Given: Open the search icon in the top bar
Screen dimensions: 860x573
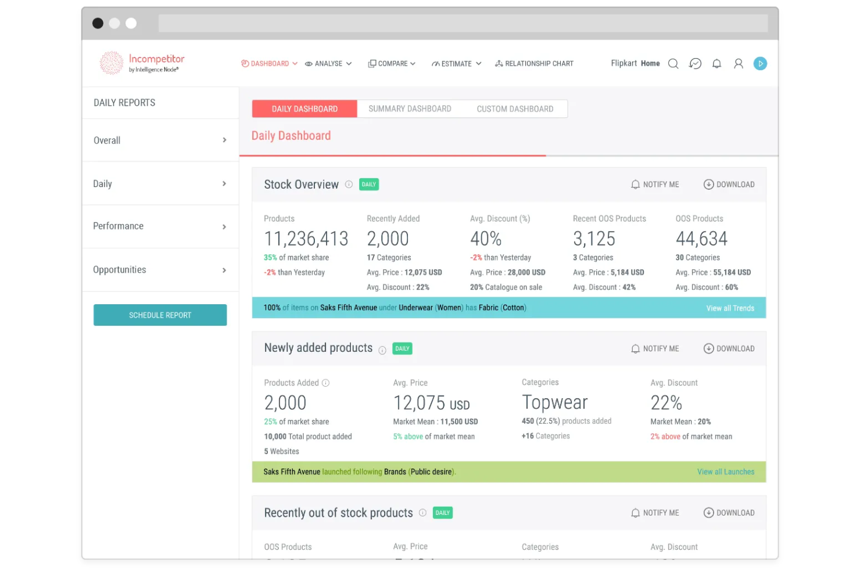Looking at the screenshot, I should pos(673,64).
